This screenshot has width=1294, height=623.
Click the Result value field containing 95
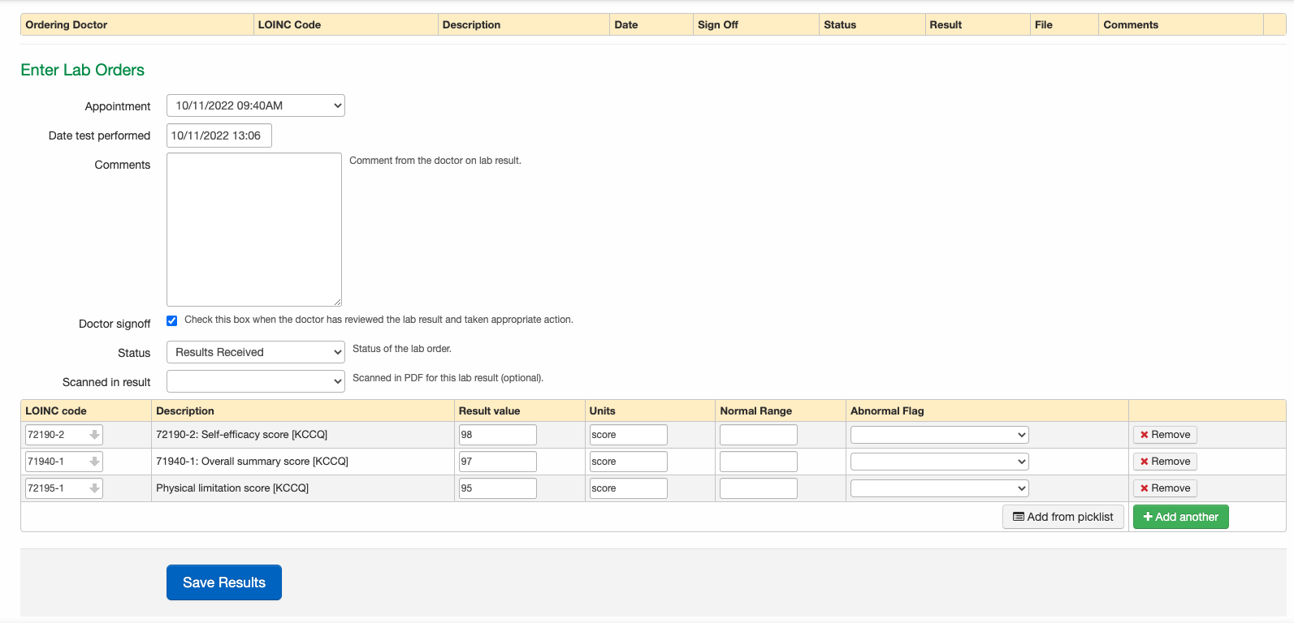[x=498, y=488]
